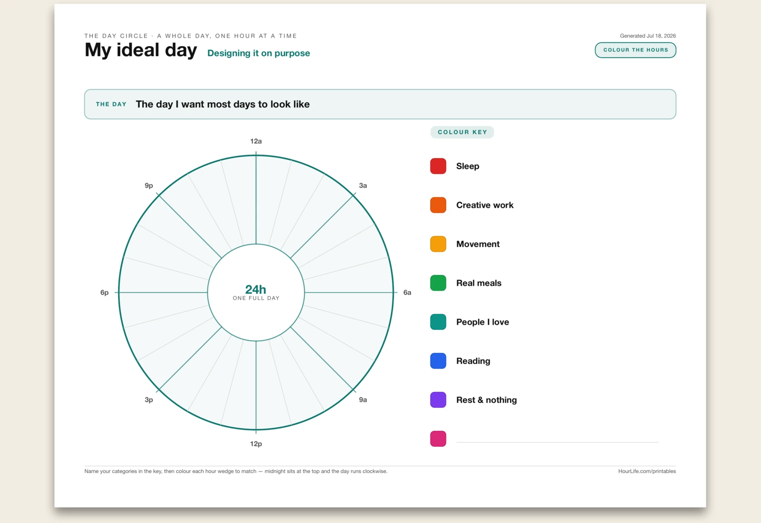Click the Rest & nothing category name

coord(487,400)
